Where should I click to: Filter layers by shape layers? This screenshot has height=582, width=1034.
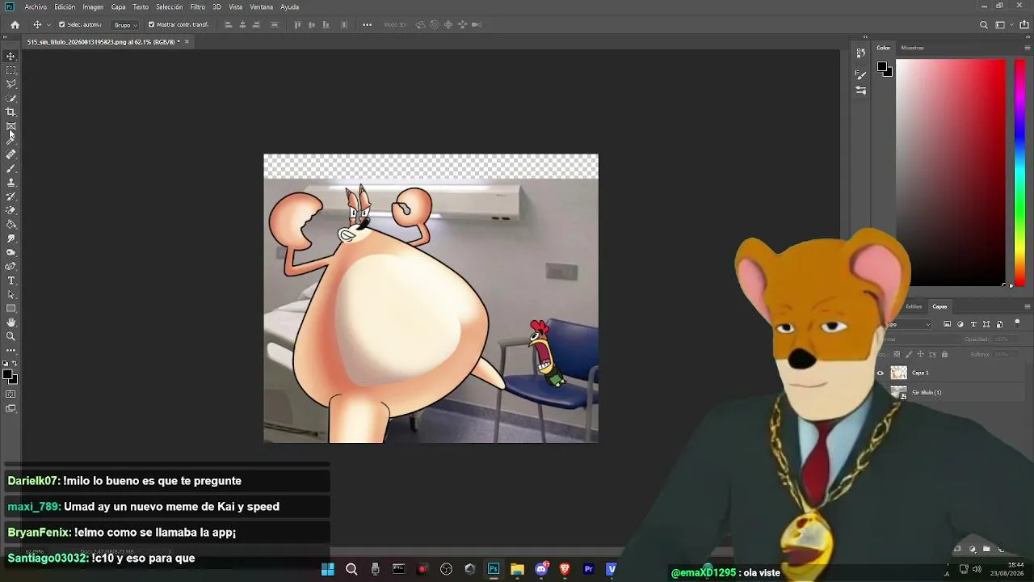(986, 324)
